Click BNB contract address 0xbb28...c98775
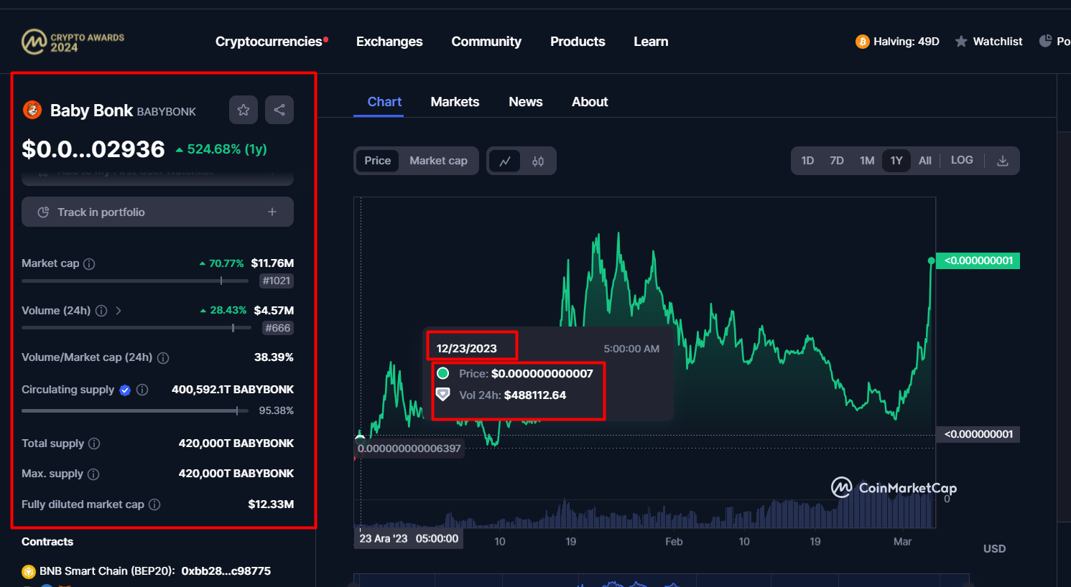 (226, 571)
